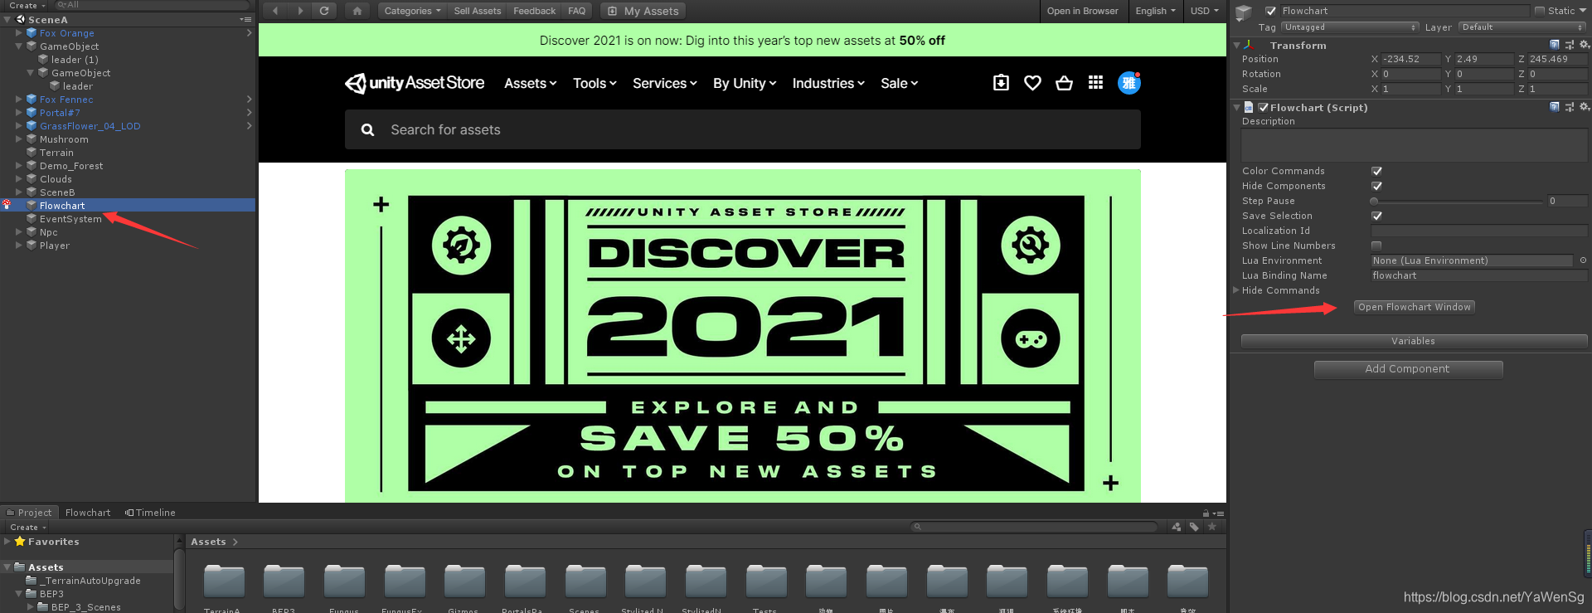Select the Terrain object in Hierarchy
Screen dimensions: 1592x613
[x=56, y=153]
